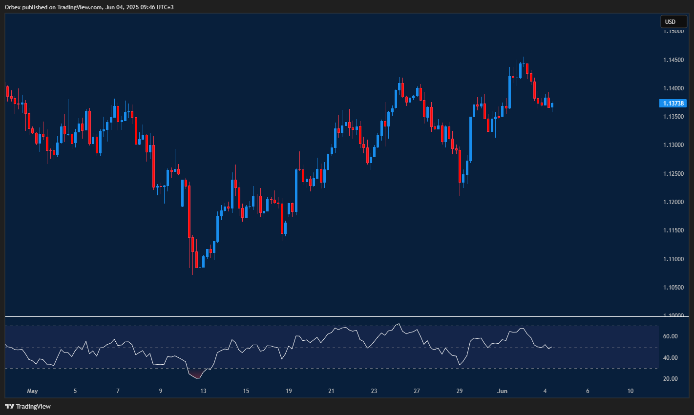This screenshot has width=694, height=415.
Task: Click the blue last price label 1.13738
Action: pos(674,103)
